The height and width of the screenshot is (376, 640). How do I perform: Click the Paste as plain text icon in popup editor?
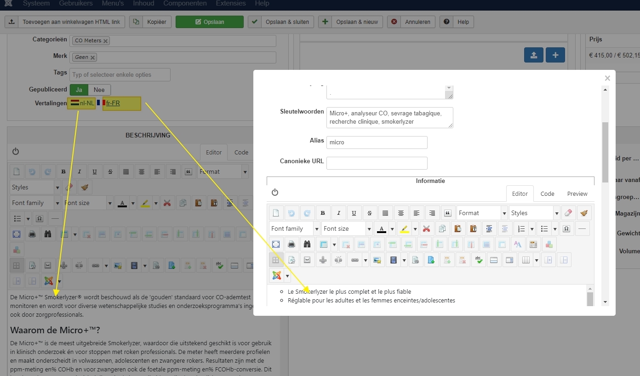pyautogui.click(x=473, y=228)
